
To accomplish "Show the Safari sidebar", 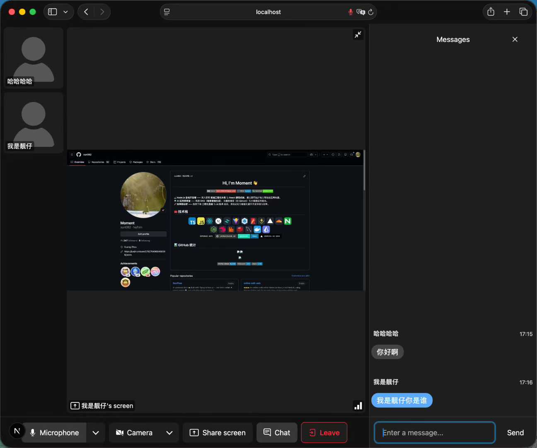I will 52,12.
